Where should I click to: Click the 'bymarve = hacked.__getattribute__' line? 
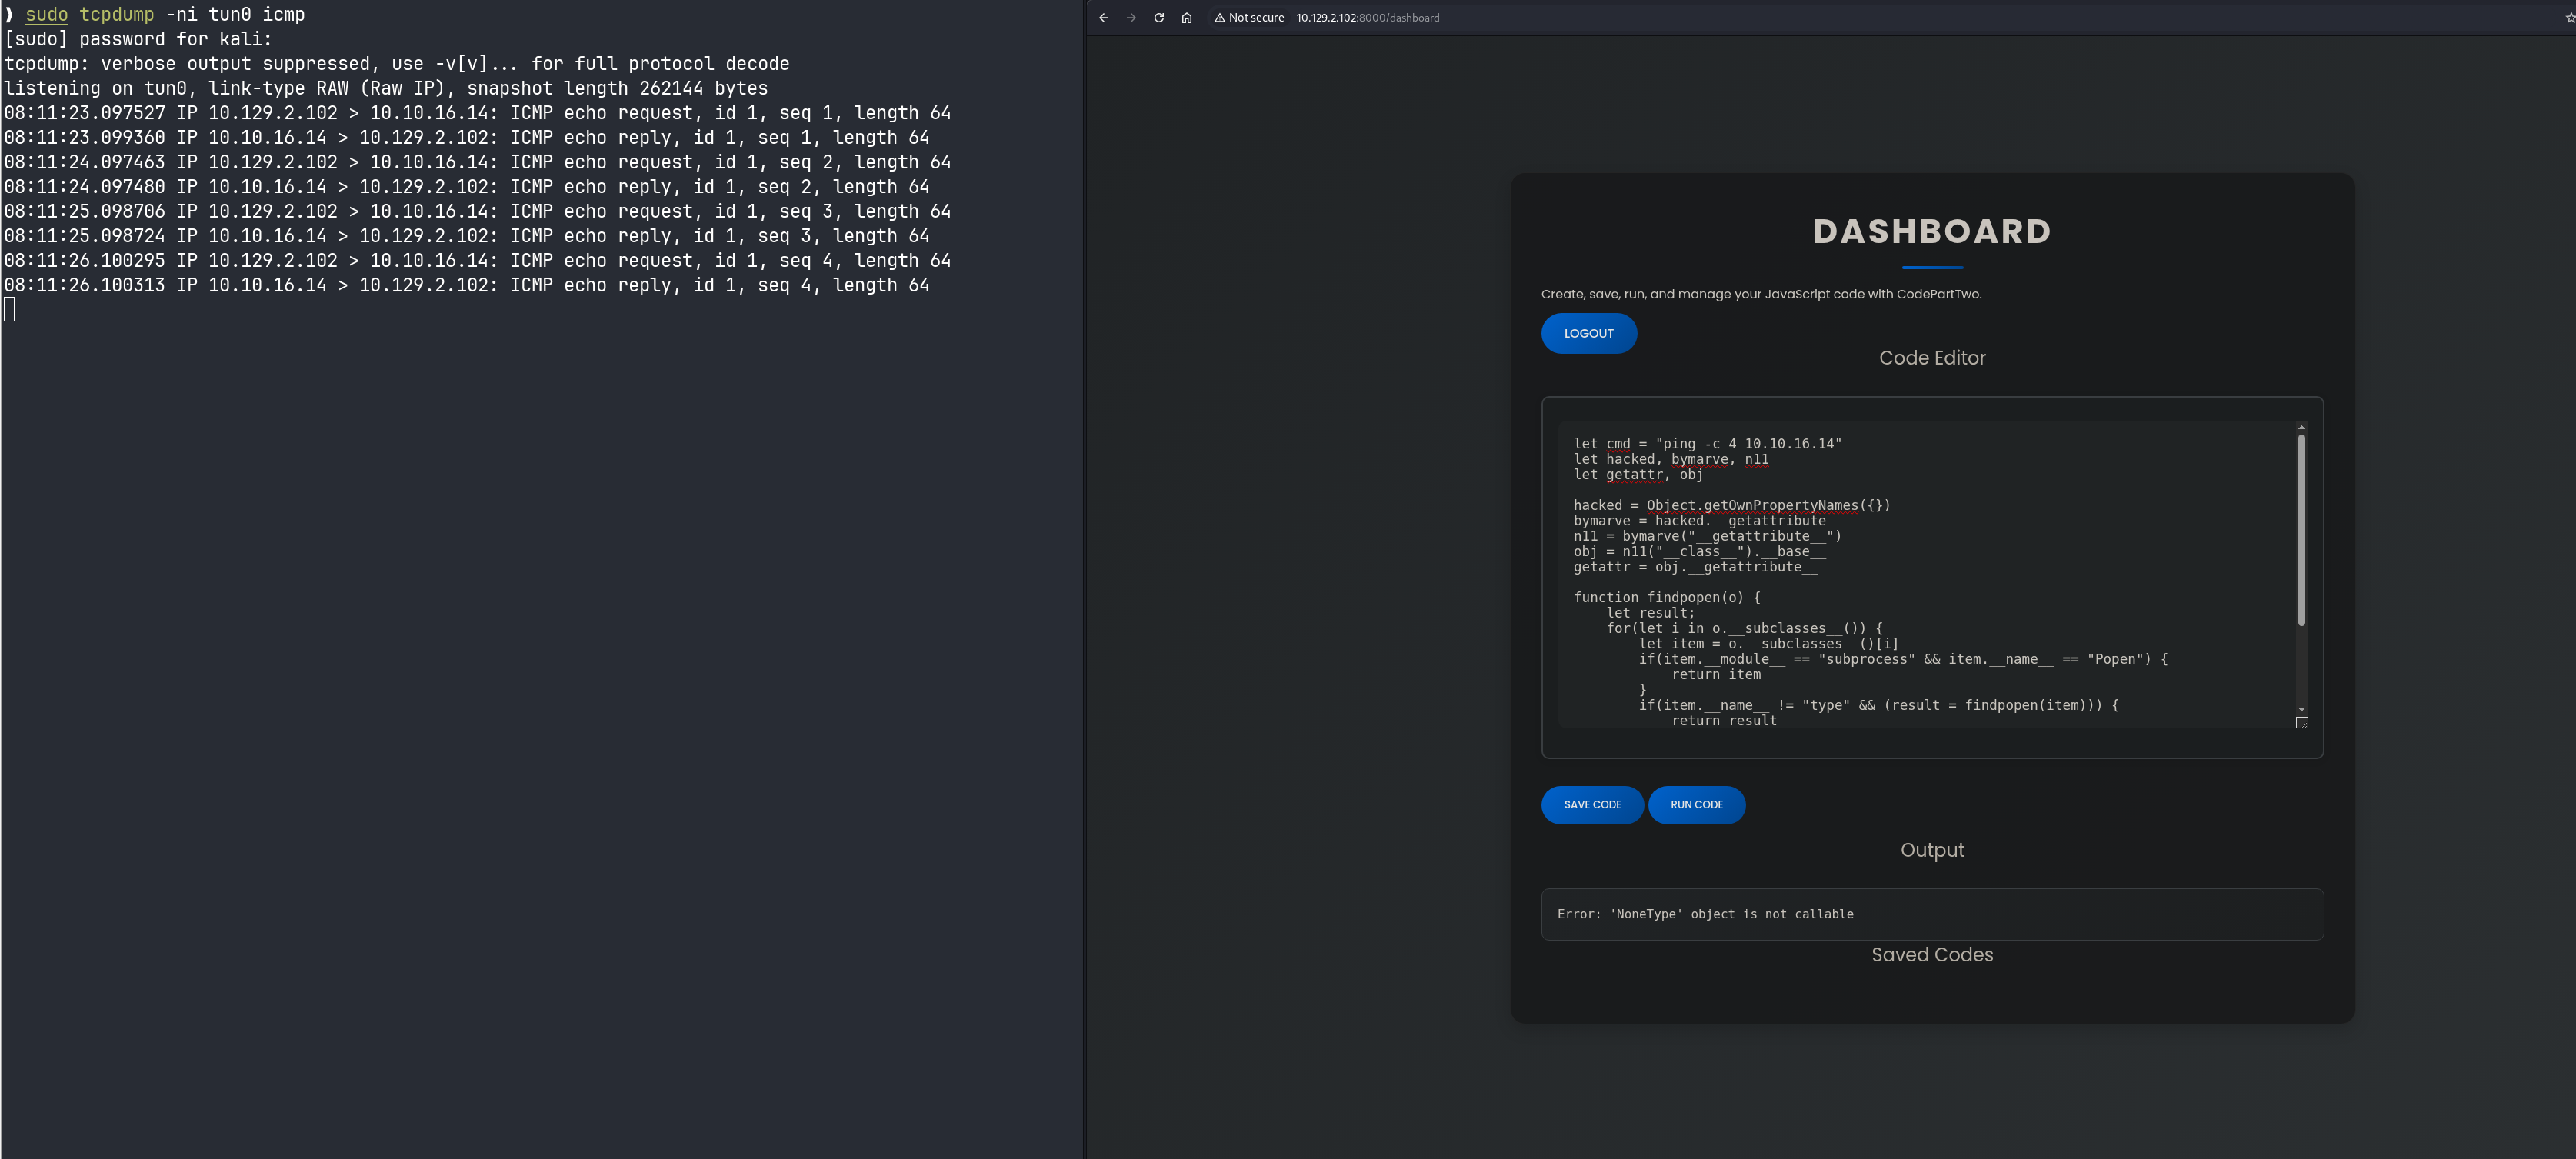point(1707,521)
